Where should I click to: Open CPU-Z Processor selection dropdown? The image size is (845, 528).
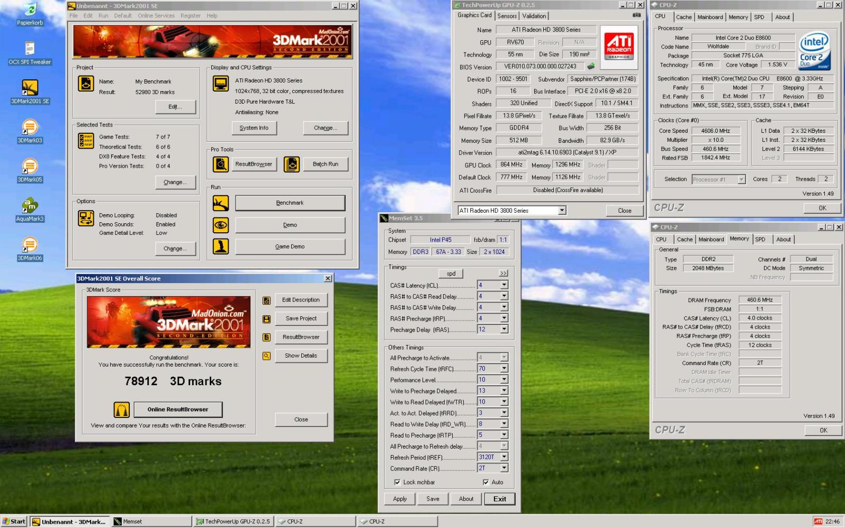point(741,179)
